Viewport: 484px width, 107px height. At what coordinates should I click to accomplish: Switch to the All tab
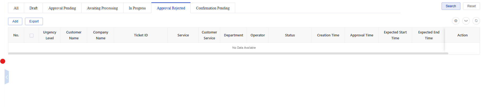click(x=16, y=8)
